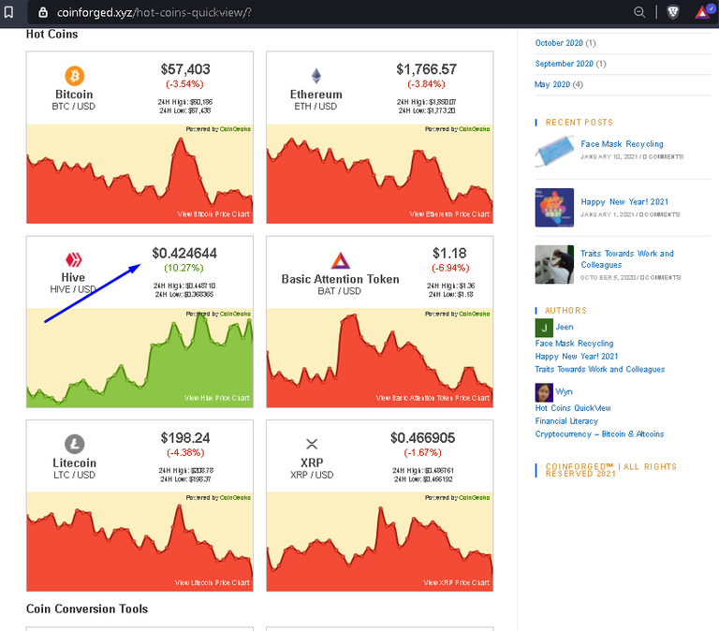Open View Basic Attention Token Price Chart
The width and height of the screenshot is (719, 631).
click(433, 398)
